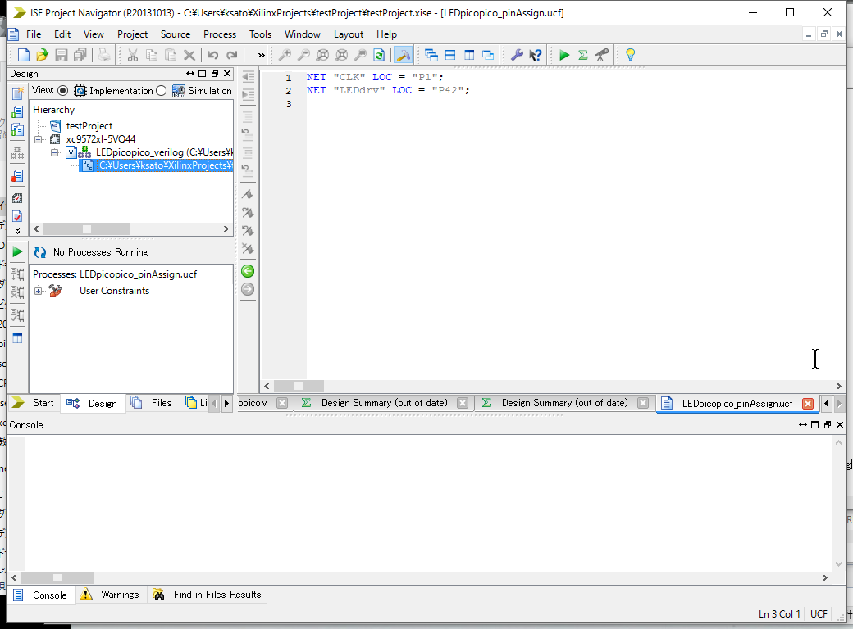Click the Undo arrow icon
The image size is (853, 629).
point(212,55)
